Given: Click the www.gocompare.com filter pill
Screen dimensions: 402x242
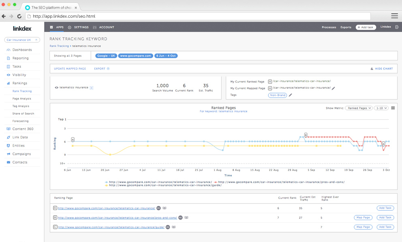Looking at the screenshot, I should pyautogui.click(x=136, y=55).
